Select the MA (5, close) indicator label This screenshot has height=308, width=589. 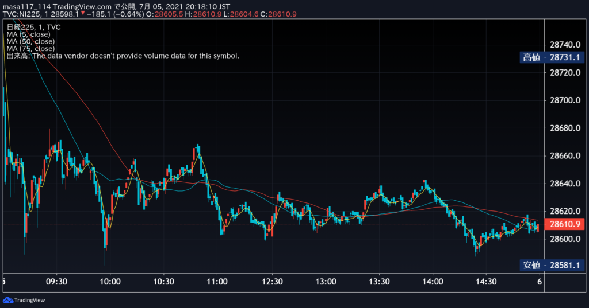coord(28,34)
